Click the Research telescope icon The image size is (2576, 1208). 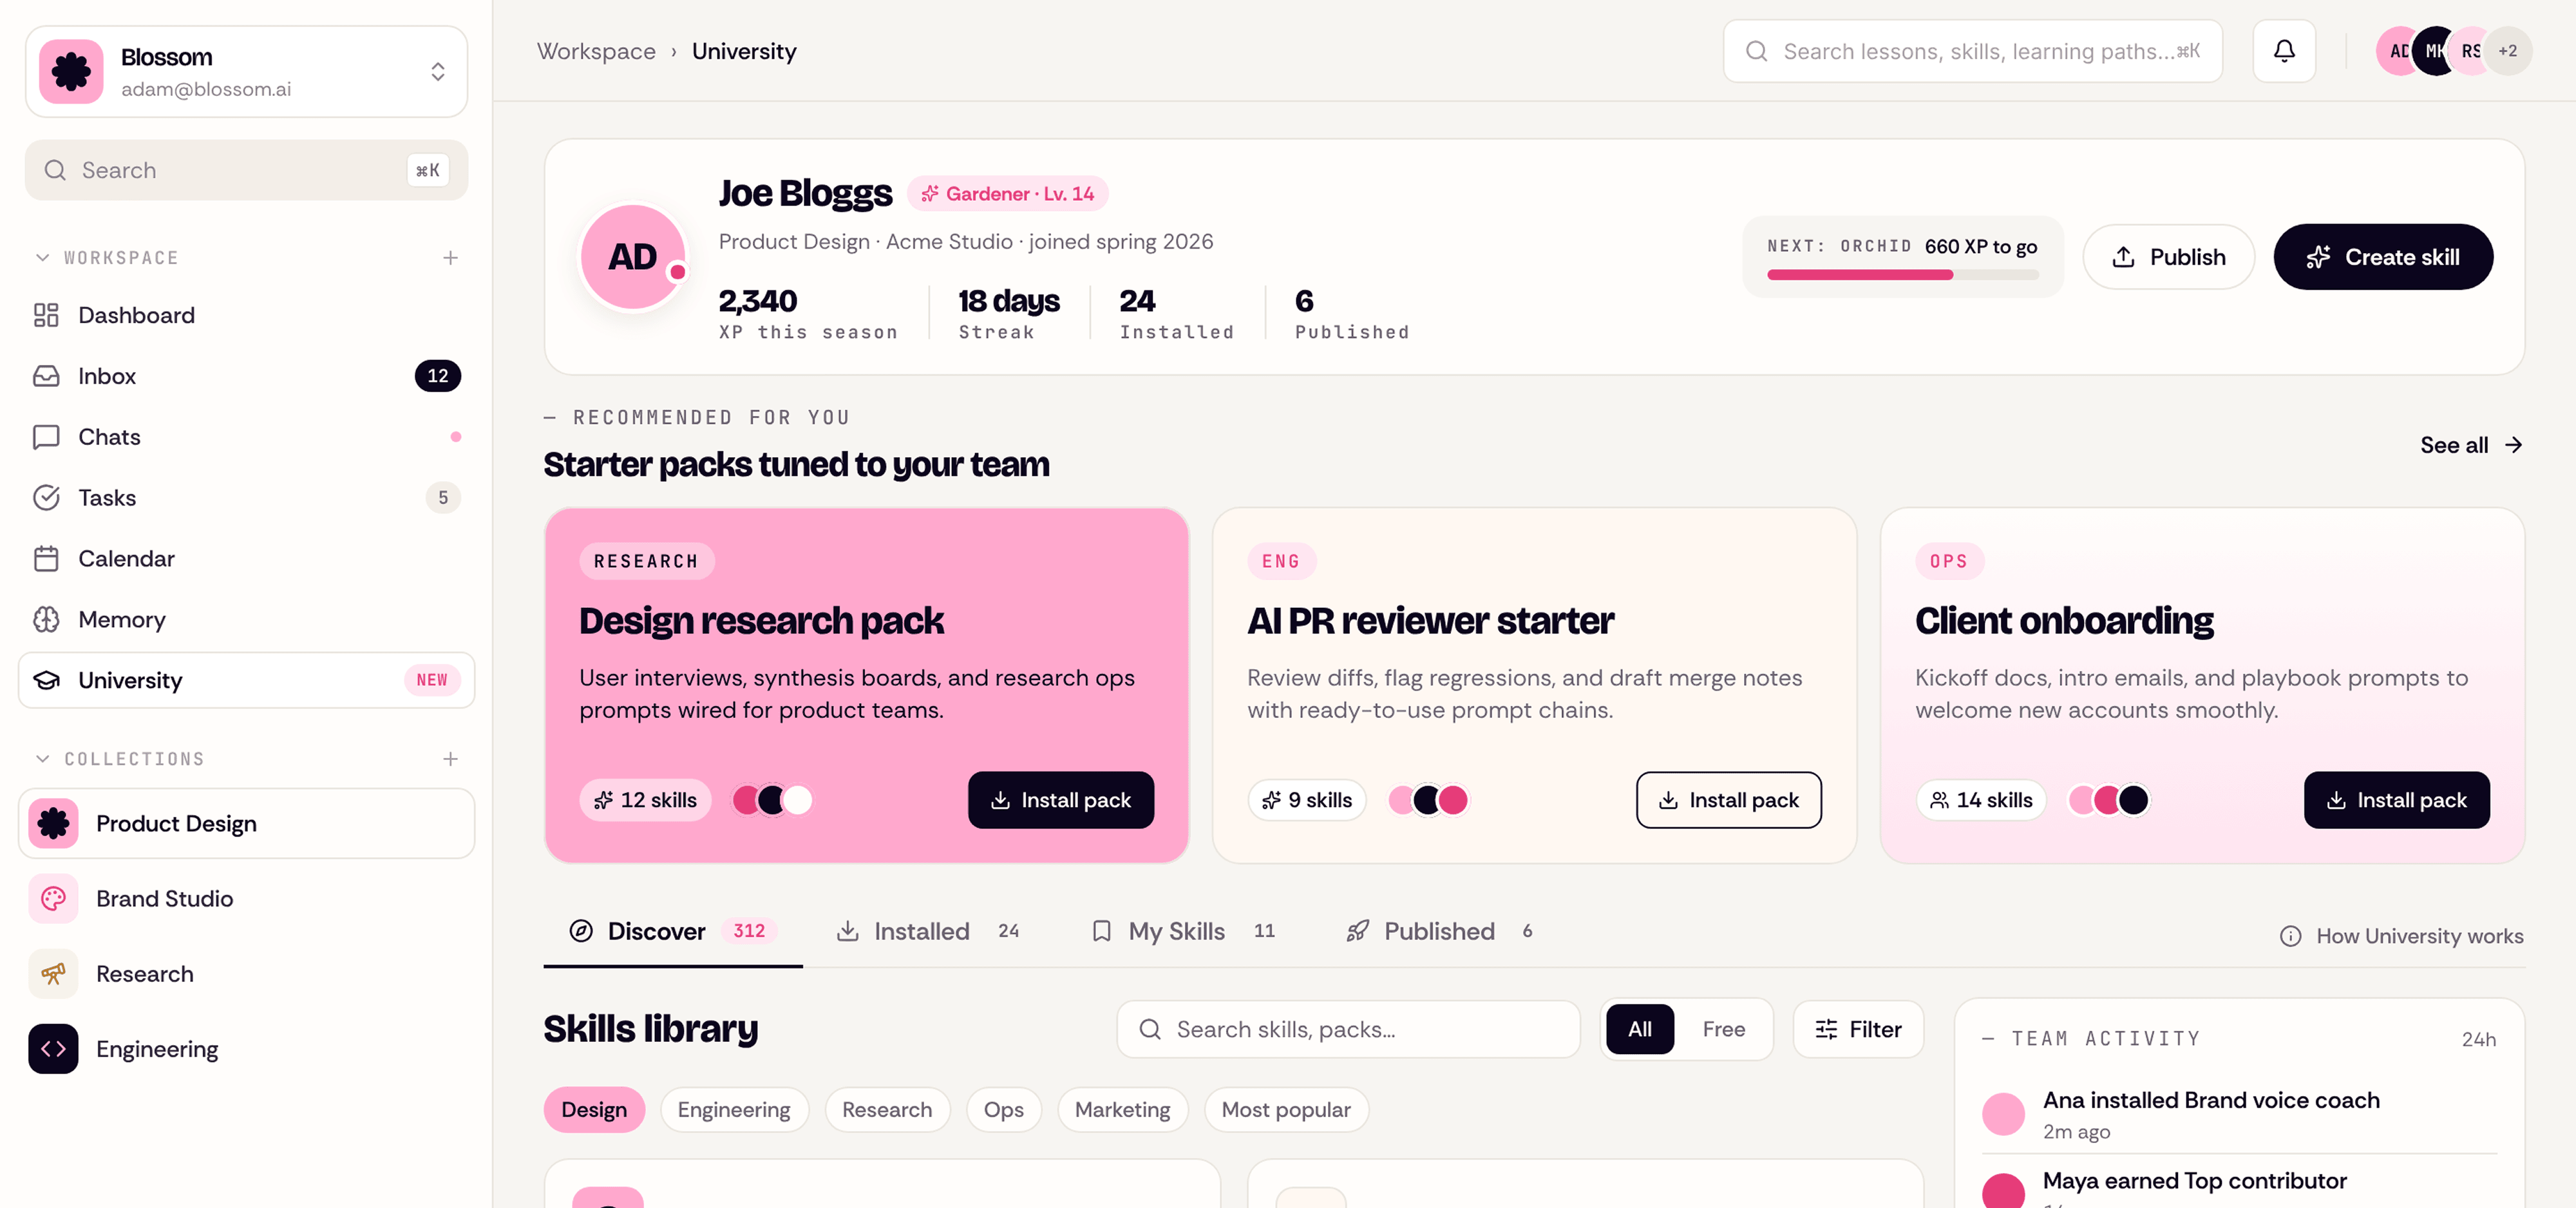(x=53, y=974)
